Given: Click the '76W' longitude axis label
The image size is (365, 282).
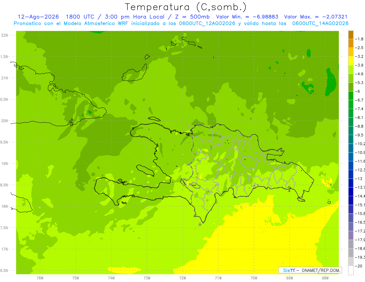Looking at the screenshot, I should pyautogui.click(x=40, y=278).
